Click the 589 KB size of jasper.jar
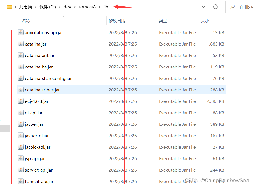Screen dimensions: 253x185 click(217, 124)
